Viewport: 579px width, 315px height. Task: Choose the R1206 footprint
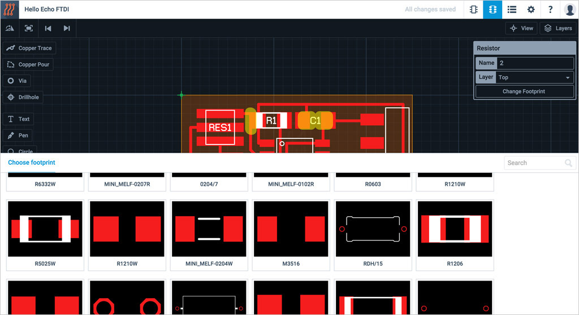[x=455, y=229]
